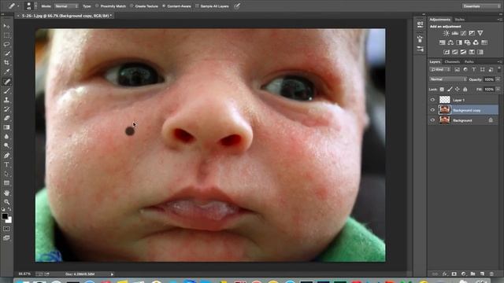Add a Channel Mixer adjustment
504x283 pixels.
coord(476,42)
